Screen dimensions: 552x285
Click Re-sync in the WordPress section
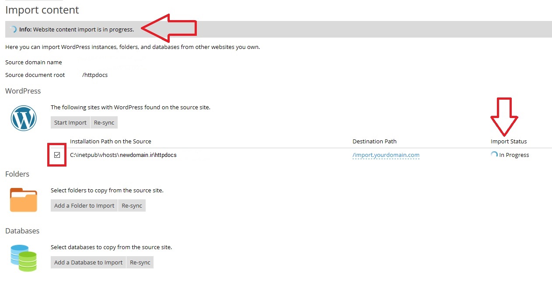[104, 123]
